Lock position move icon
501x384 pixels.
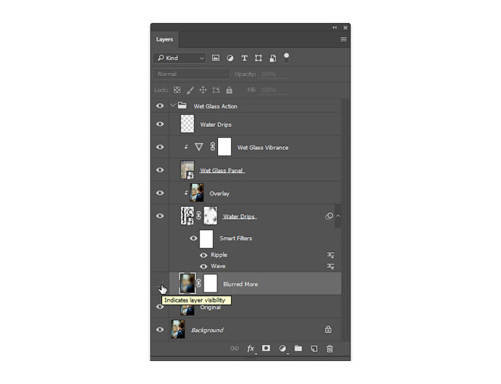coord(203,90)
